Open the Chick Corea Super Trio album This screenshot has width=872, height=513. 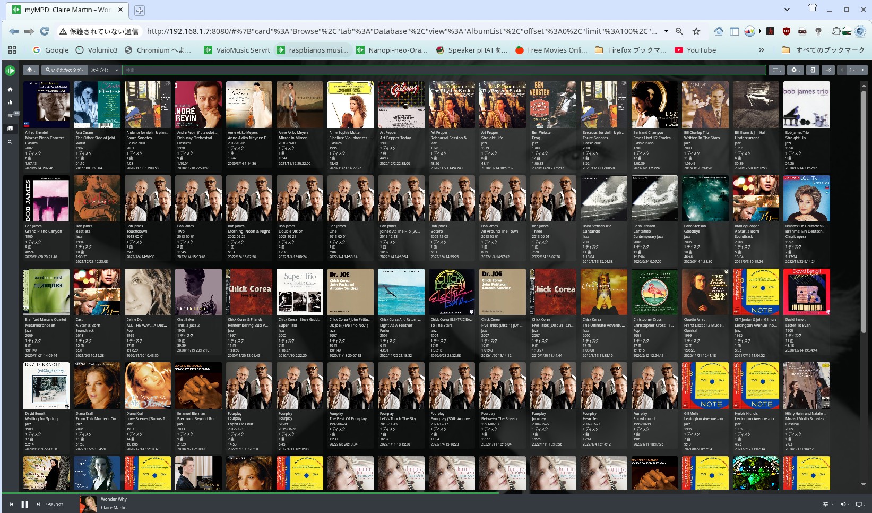click(x=299, y=292)
